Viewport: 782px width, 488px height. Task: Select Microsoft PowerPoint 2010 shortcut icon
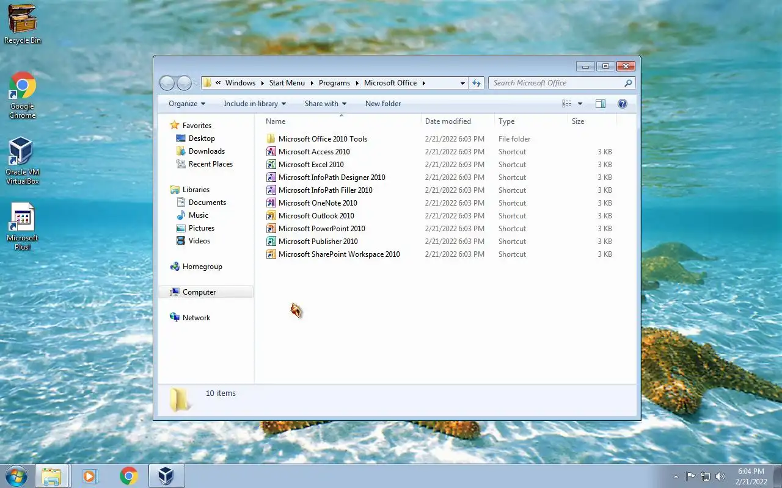point(271,229)
